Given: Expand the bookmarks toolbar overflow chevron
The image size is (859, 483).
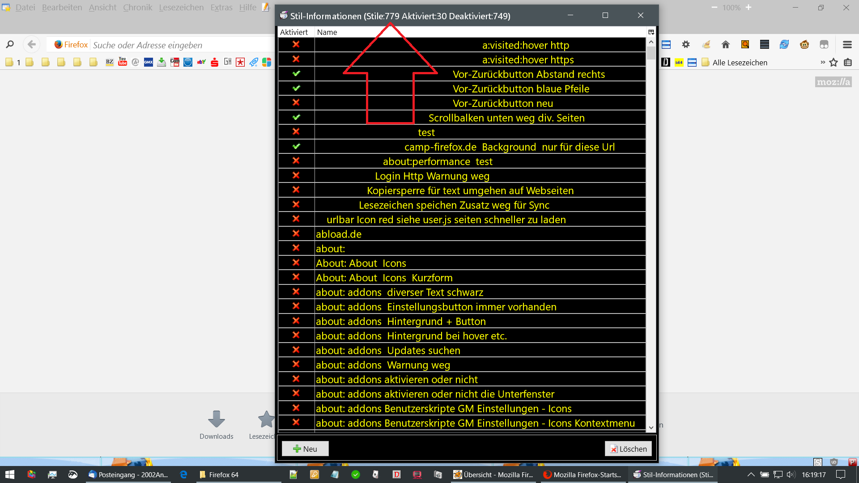Looking at the screenshot, I should (822, 62).
